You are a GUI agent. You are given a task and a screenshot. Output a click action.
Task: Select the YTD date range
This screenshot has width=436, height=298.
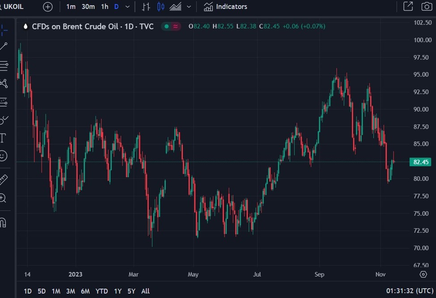102,291
